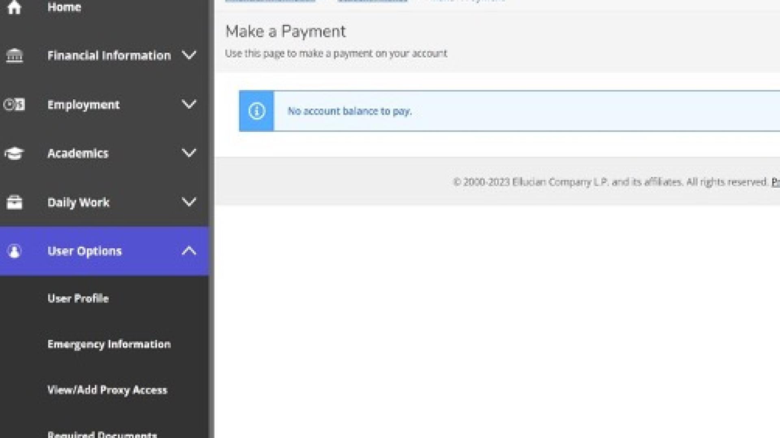
Task: Select Emergency Information menu item
Action: pos(109,344)
